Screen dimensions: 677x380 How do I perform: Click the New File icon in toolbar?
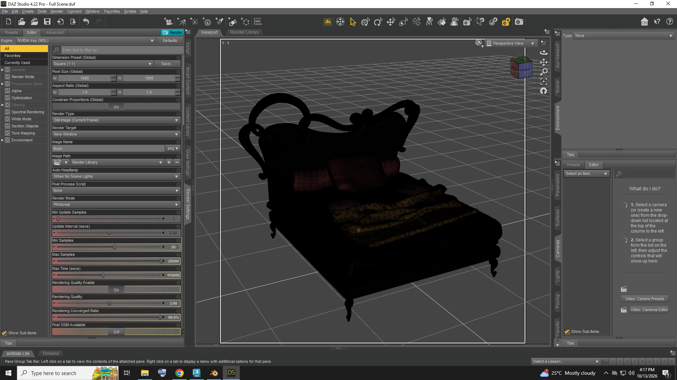click(8, 22)
